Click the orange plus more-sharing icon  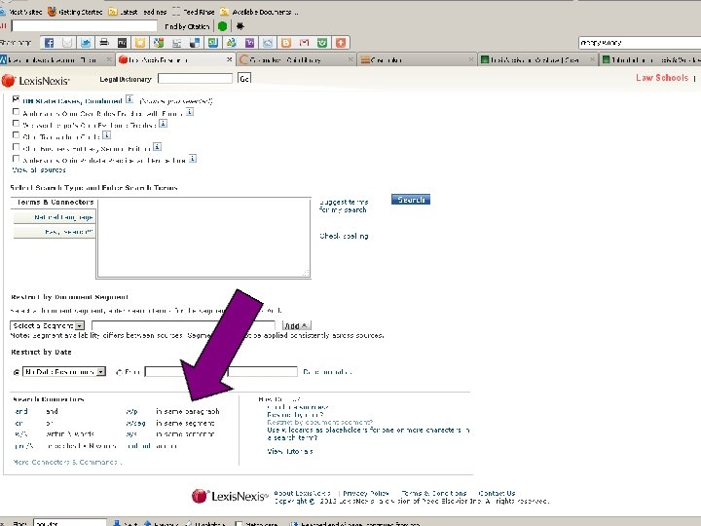340,43
